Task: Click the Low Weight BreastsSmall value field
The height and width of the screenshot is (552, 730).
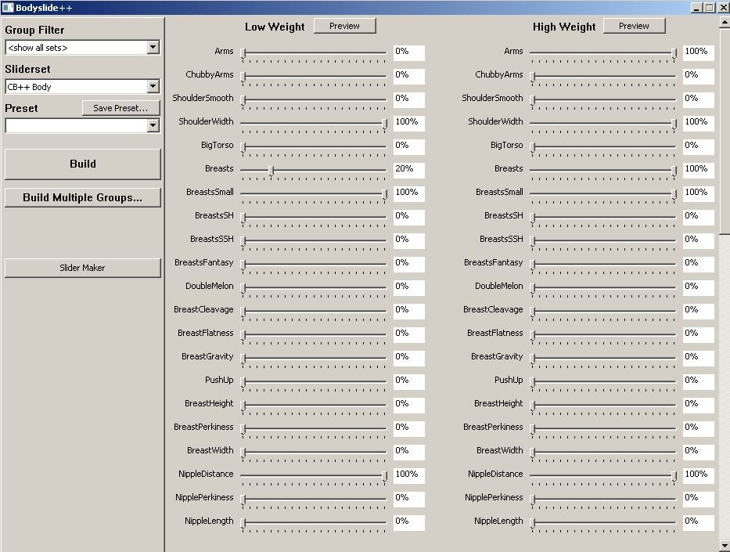Action: click(408, 193)
